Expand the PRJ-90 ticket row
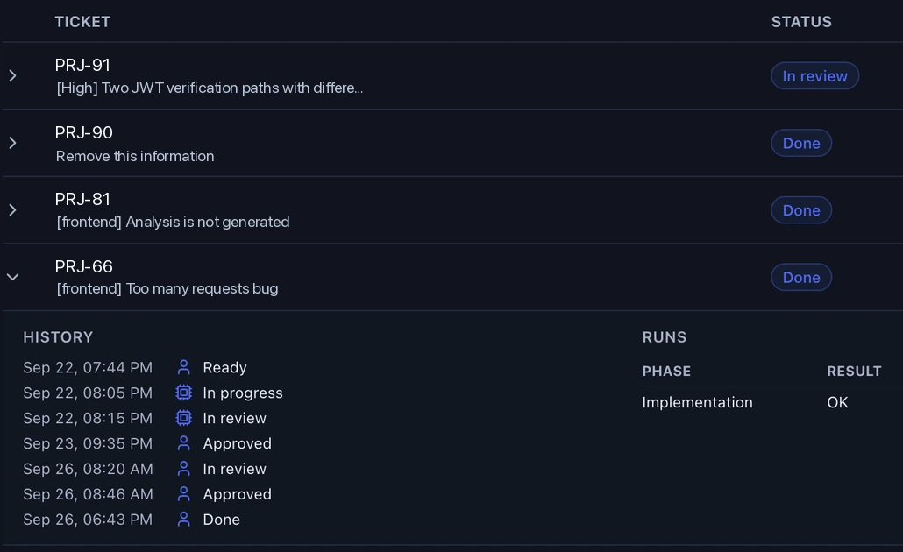903x552 pixels. point(12,143)
